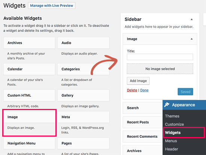Click the Appearance paintbrush icon
Image resolution: width=206 pixels, height=155 pixels.
click(x=167, y=105)
